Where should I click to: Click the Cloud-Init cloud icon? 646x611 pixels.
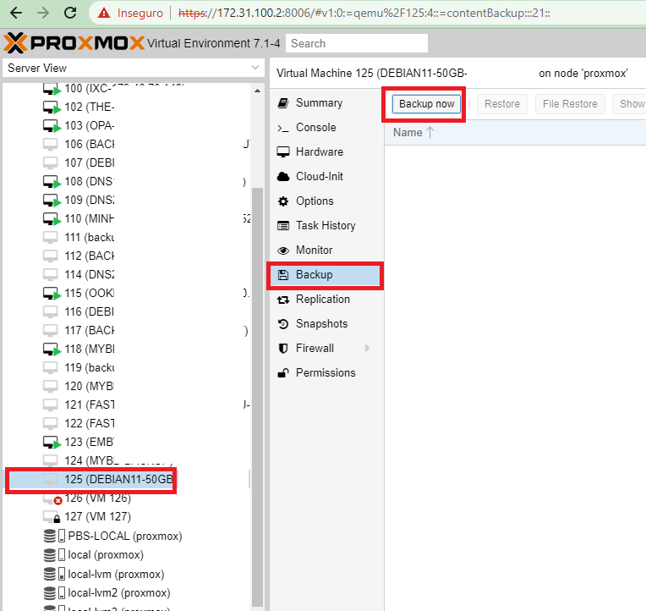point(283,177)
